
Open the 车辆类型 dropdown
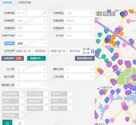(31, 28)
